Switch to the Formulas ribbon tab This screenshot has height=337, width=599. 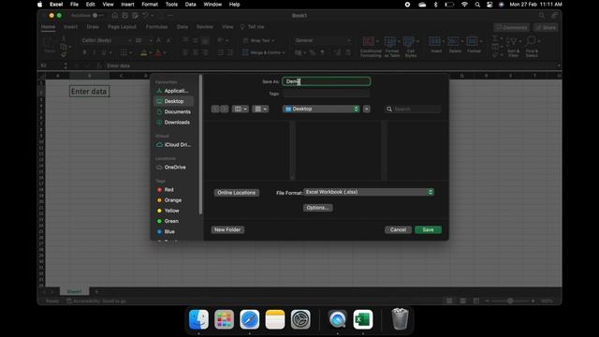pos(156,27)
